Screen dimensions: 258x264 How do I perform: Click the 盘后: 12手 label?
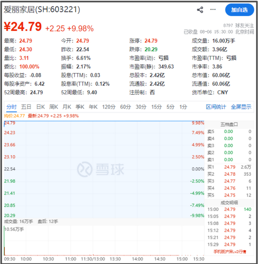[x=48, y=222]
